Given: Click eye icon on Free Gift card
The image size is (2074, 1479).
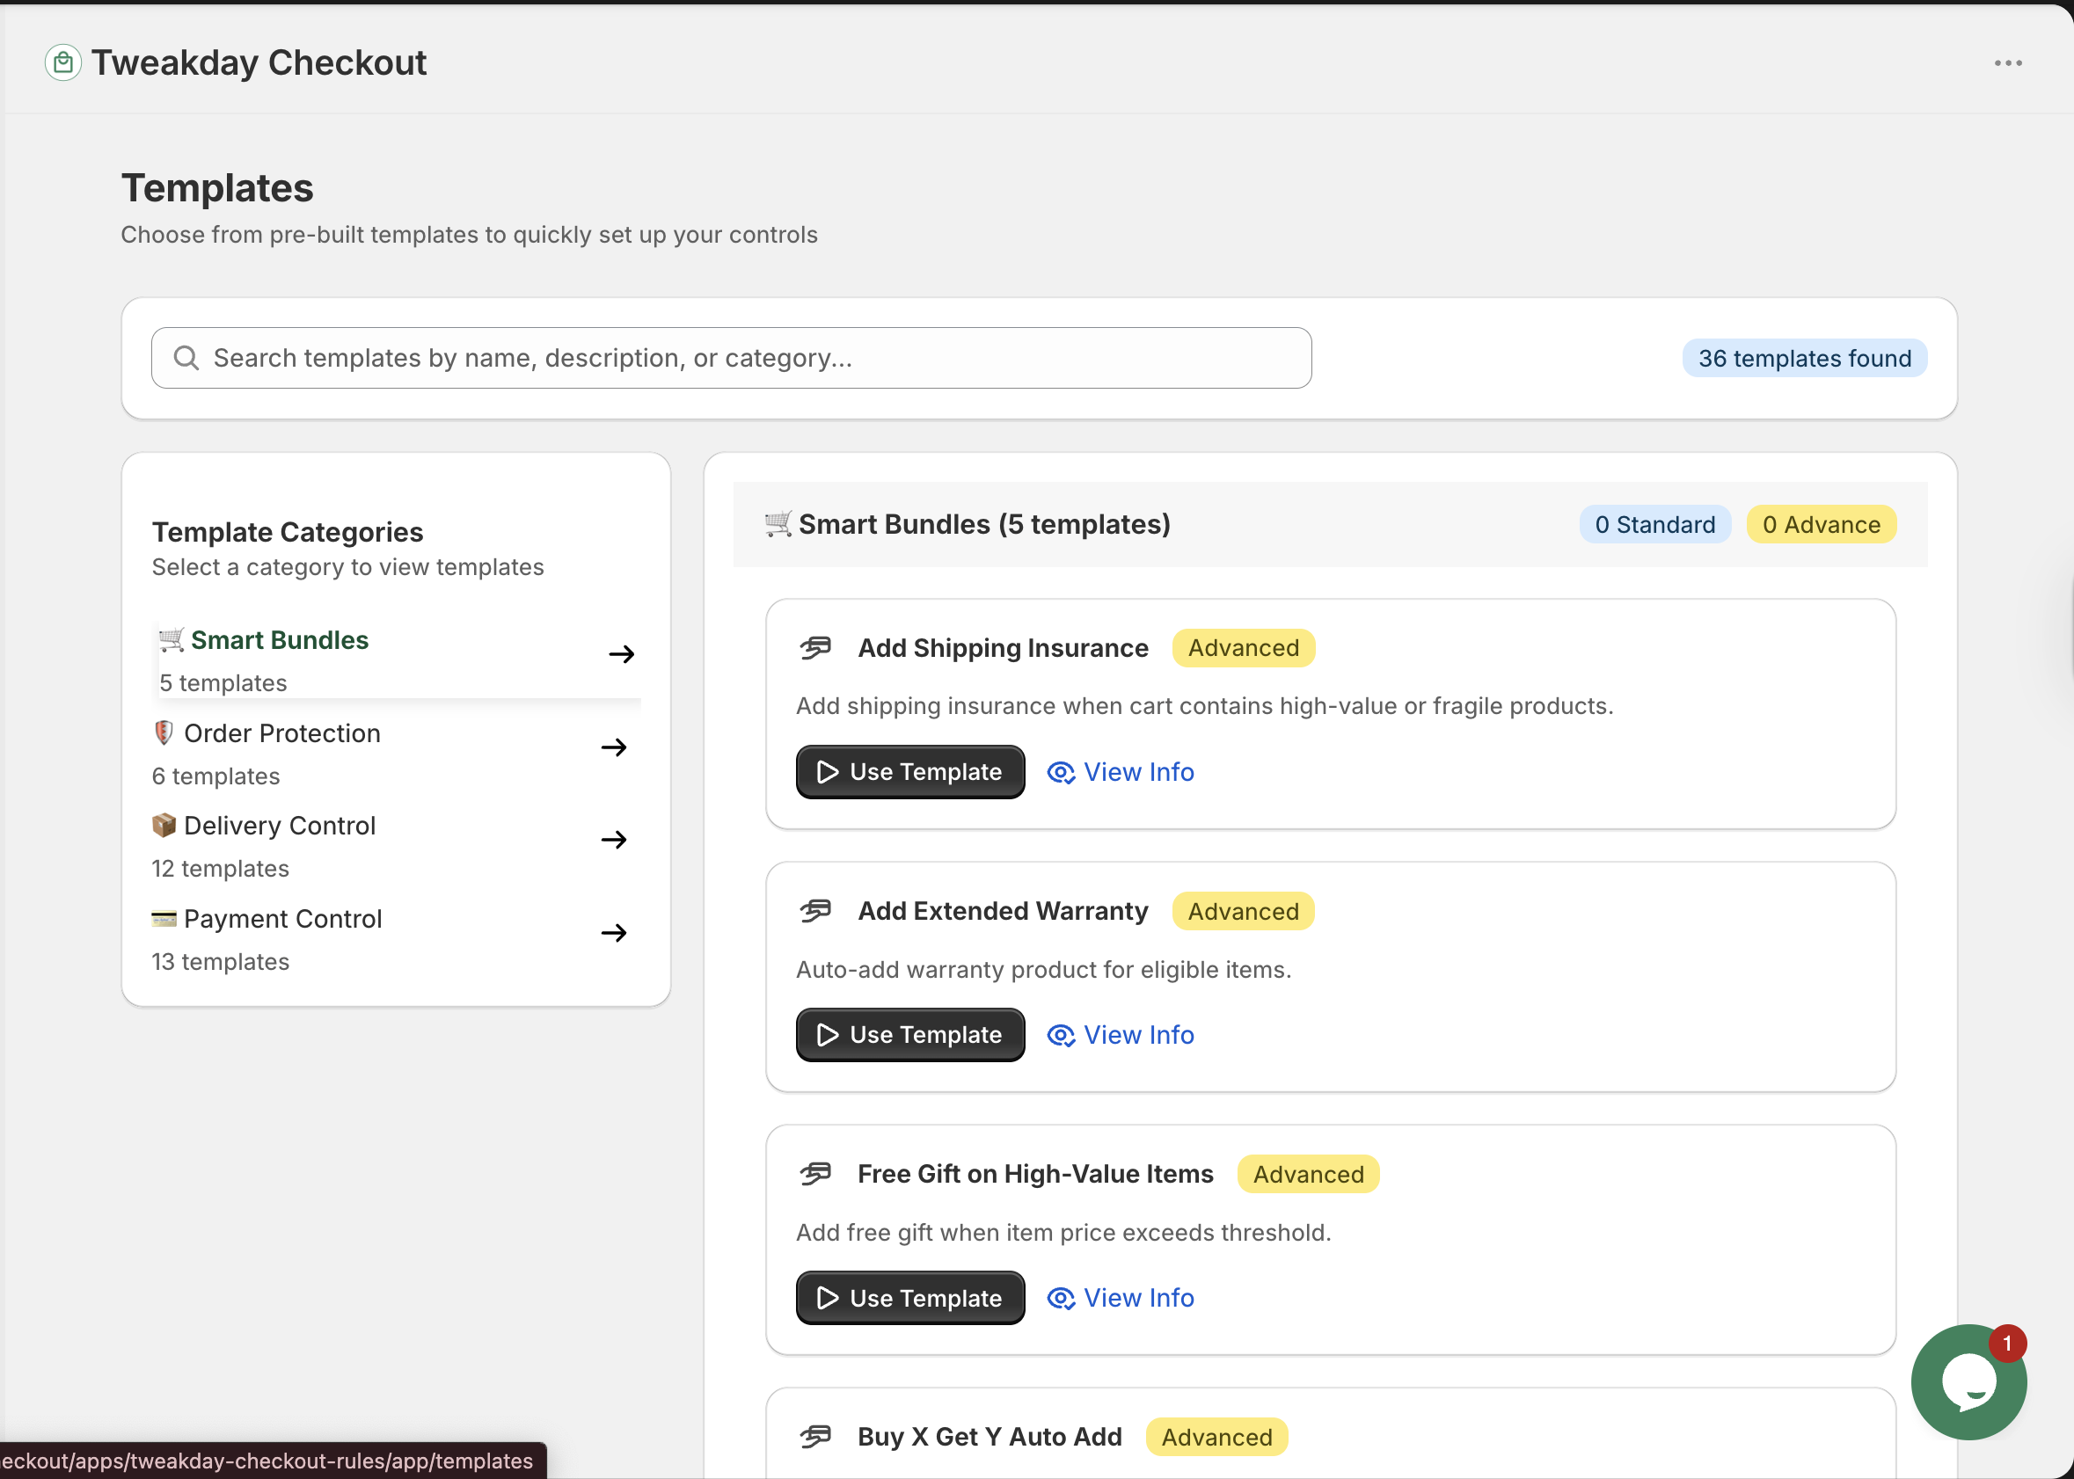Looking at the screenshot, I should (1061, 1299).
